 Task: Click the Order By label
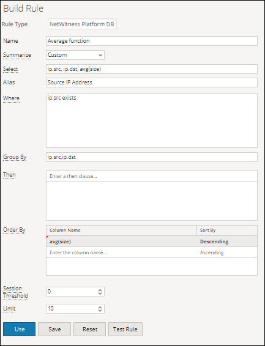click(14, 230)
